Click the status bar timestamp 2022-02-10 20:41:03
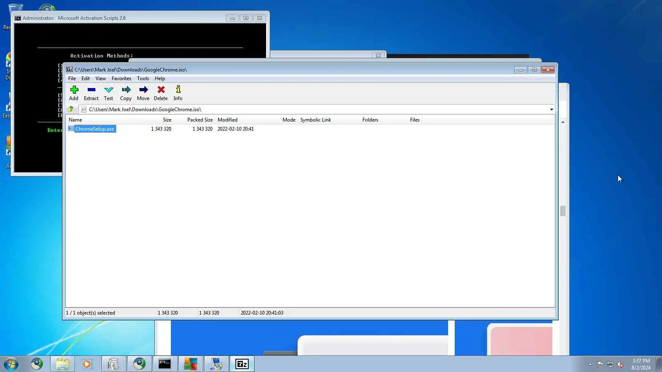Screen dimensions: 662x372 262,313
